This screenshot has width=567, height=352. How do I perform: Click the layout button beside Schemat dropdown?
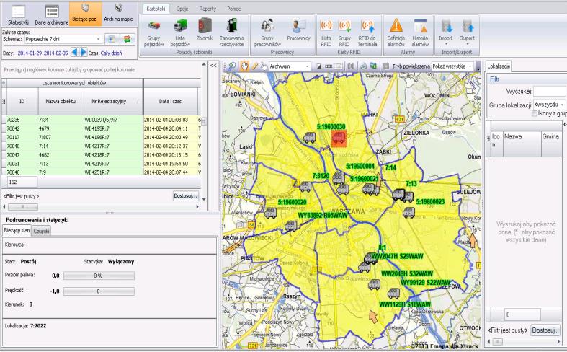[112, 39]
